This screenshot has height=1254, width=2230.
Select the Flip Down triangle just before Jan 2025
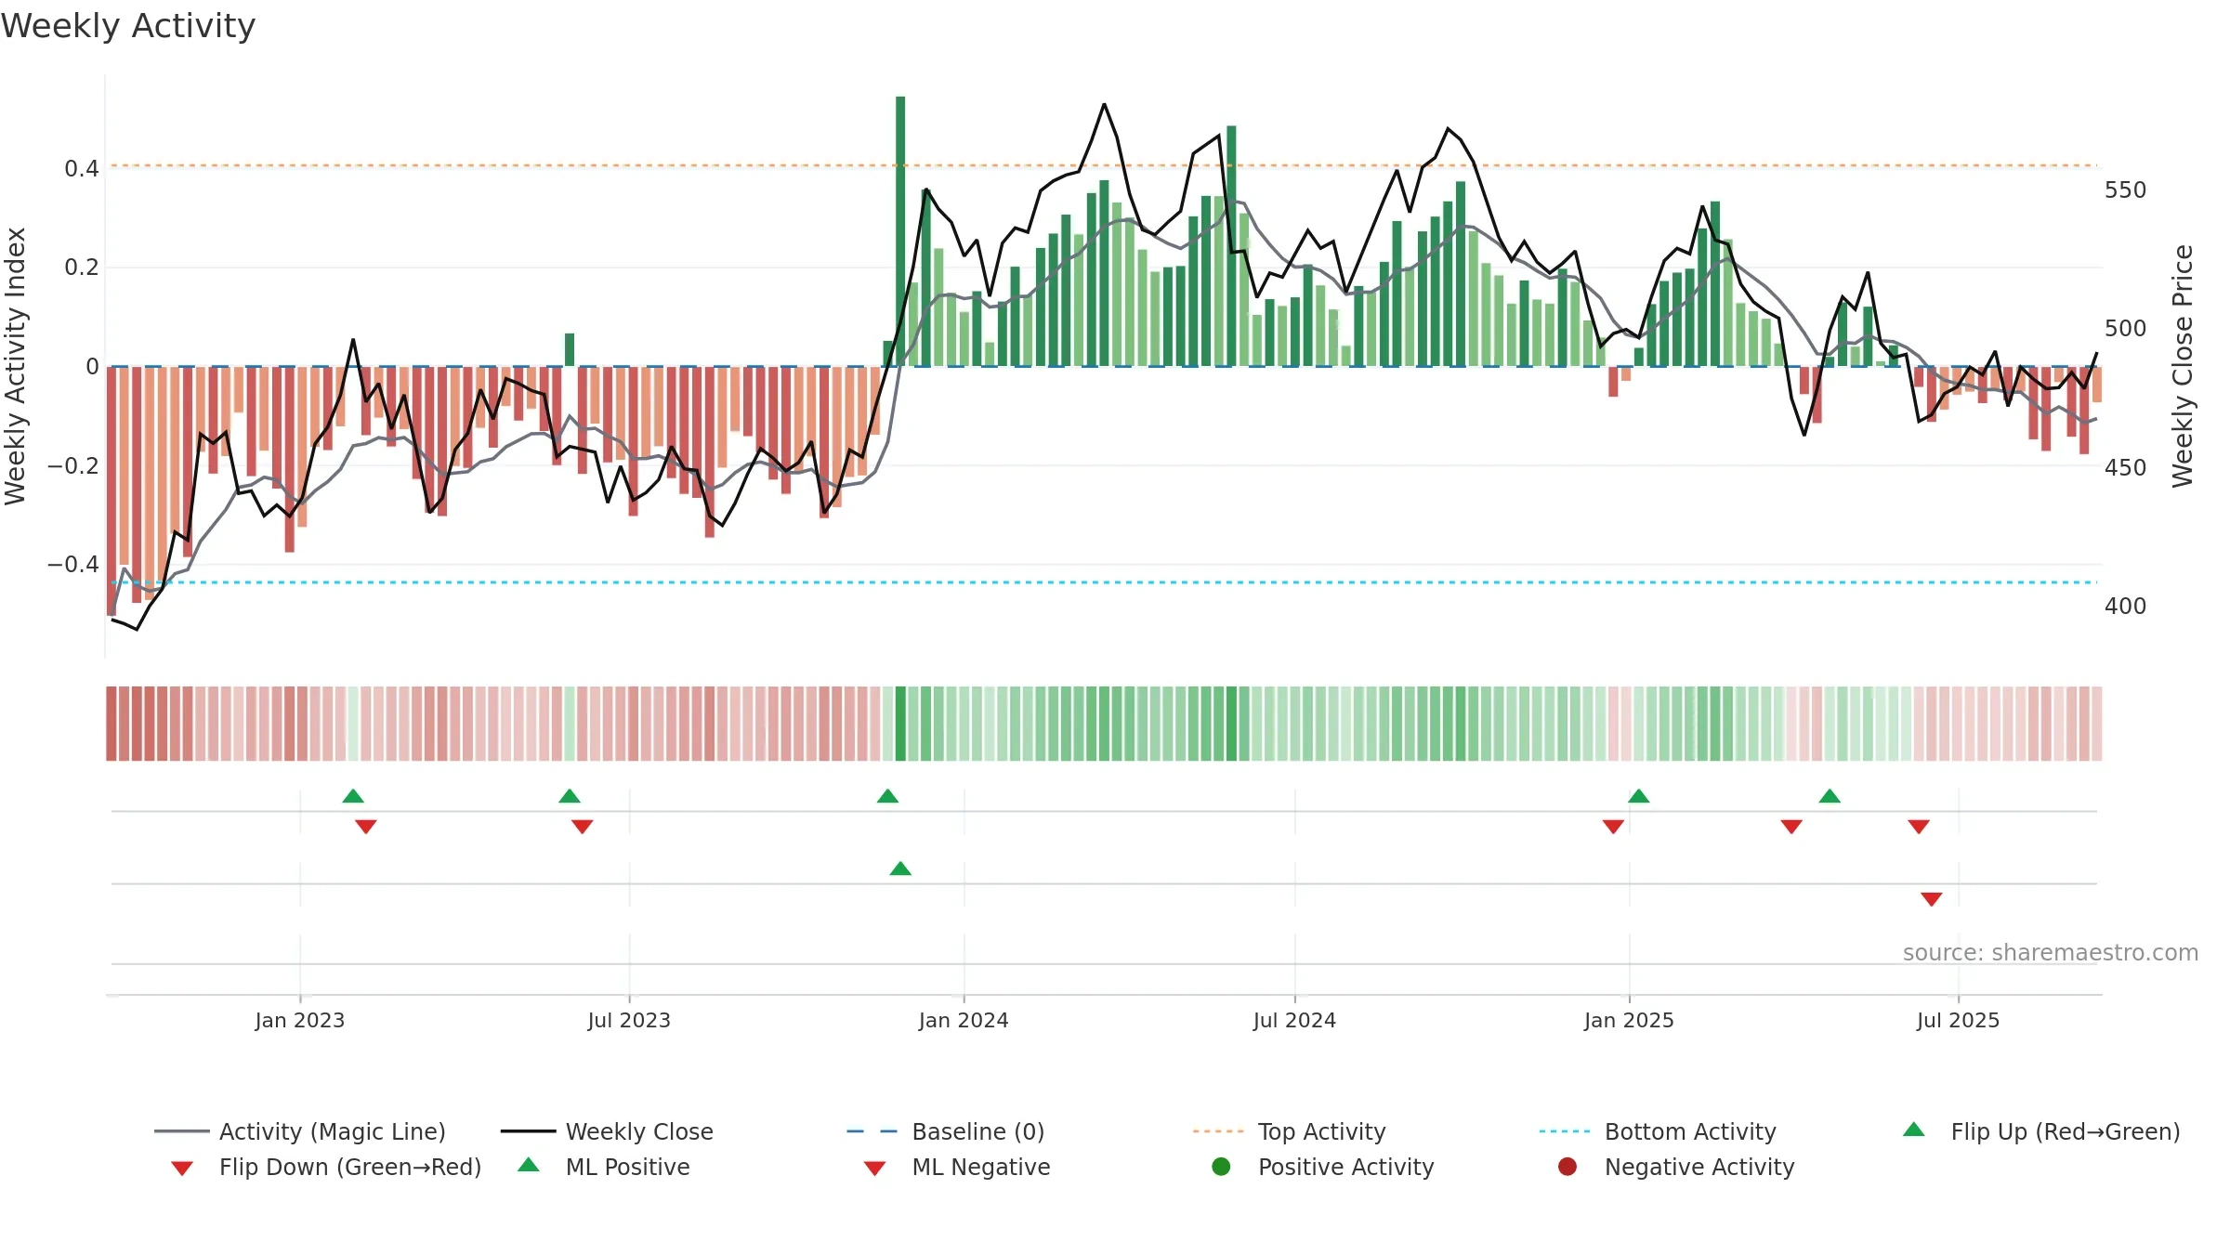(x=1613, y=827)
